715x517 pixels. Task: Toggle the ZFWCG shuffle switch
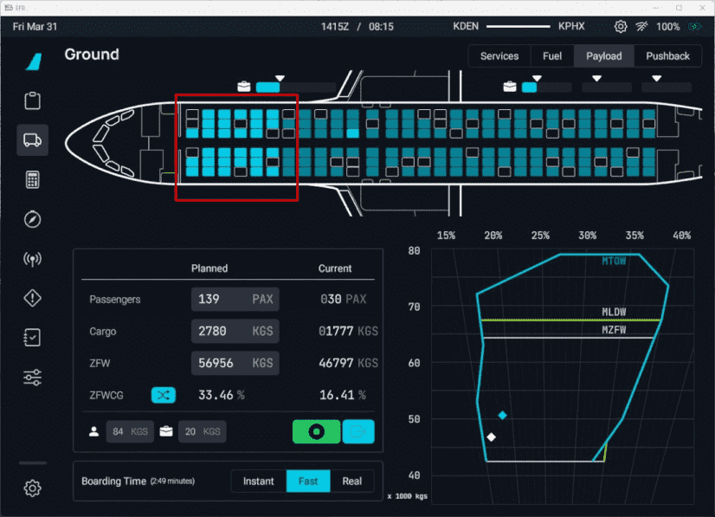tap(164, 395)
